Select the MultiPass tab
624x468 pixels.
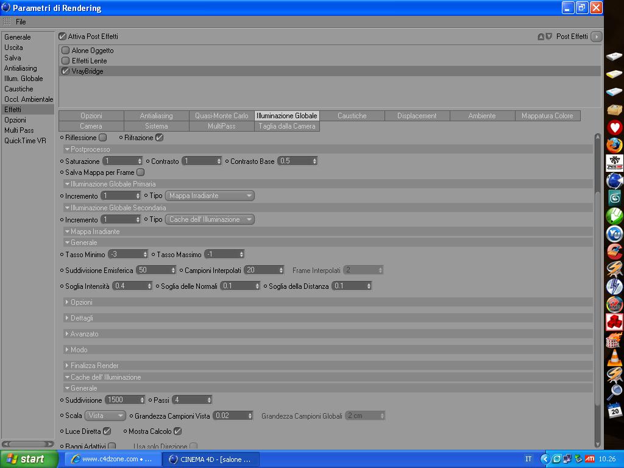click(222, 126)
